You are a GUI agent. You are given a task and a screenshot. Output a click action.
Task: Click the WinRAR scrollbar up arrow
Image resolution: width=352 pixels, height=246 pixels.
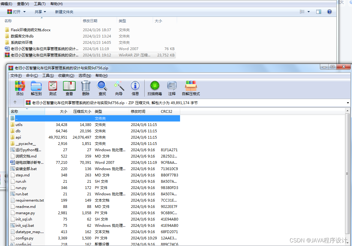point(348,110)
